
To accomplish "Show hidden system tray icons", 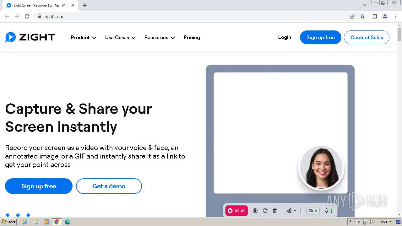I will pyautogui.click(x=350, y=222).
